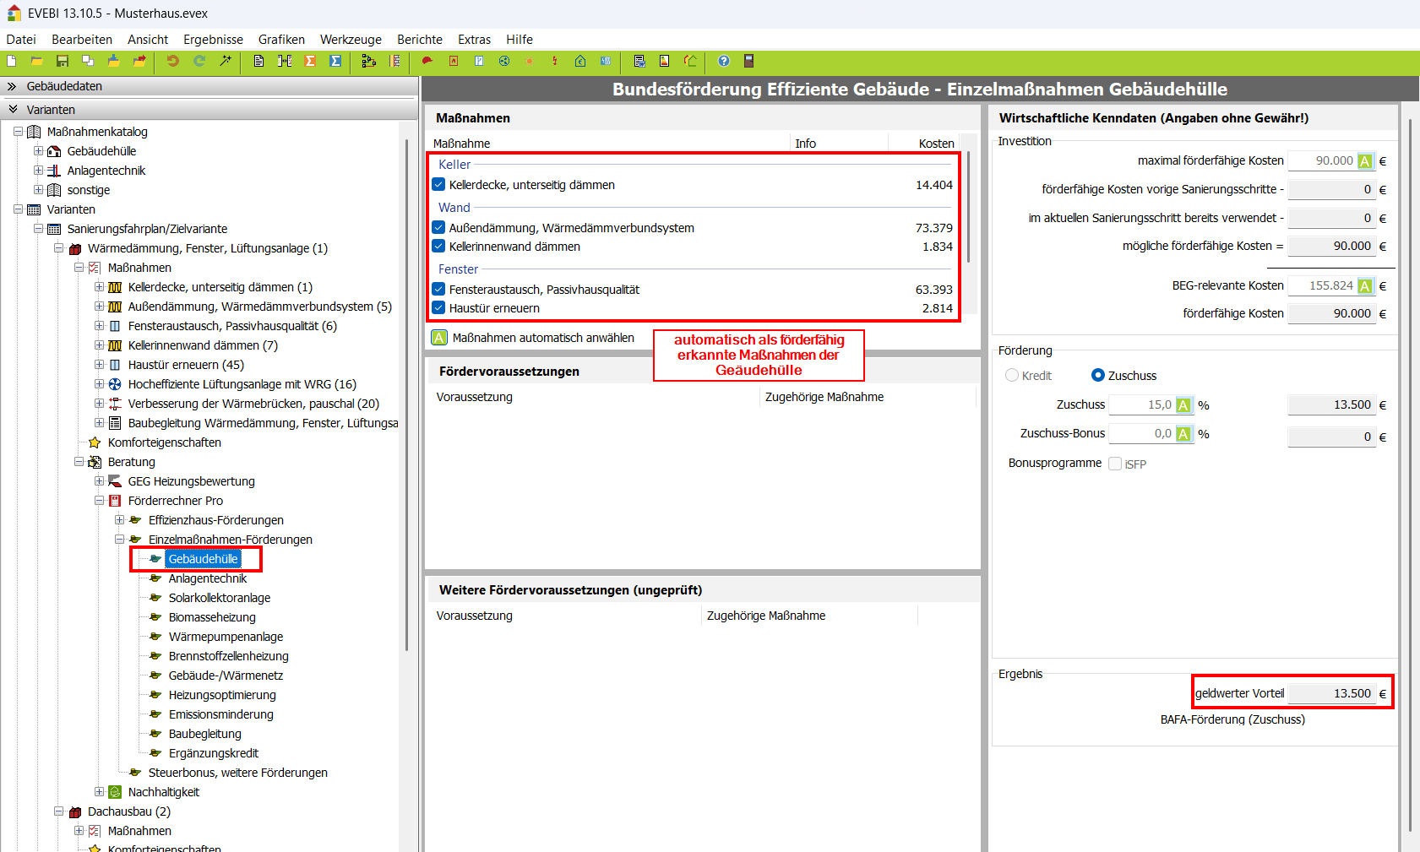1420x852 pixels.
Task: Enable the iSFP bonus program checkbox
Action: 1115,464
